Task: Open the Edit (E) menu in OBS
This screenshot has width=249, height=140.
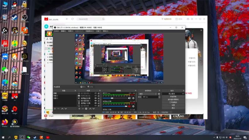Action: click(63, 31)
